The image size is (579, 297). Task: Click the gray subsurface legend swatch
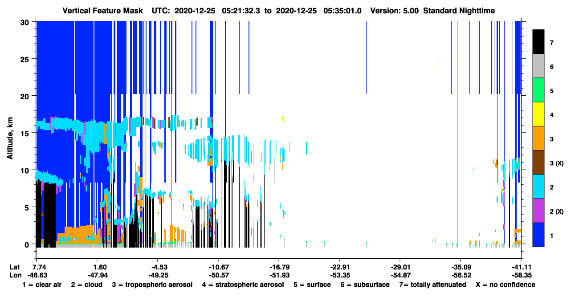tap(538, 66)
